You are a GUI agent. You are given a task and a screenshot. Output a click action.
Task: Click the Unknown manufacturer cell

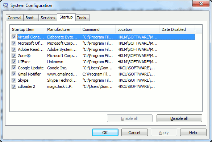[55, 62]
